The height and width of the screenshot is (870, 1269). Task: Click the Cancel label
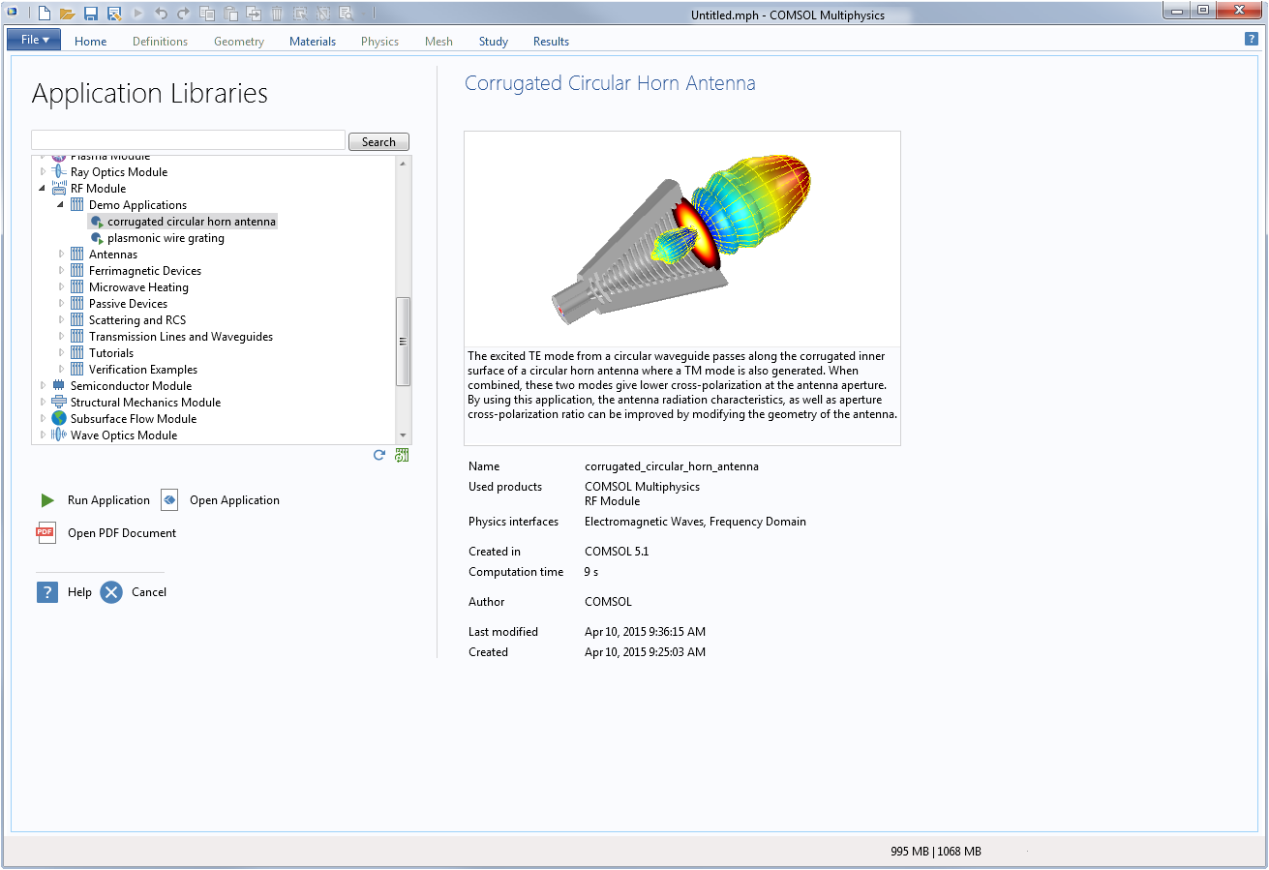(x=149, y=592)
